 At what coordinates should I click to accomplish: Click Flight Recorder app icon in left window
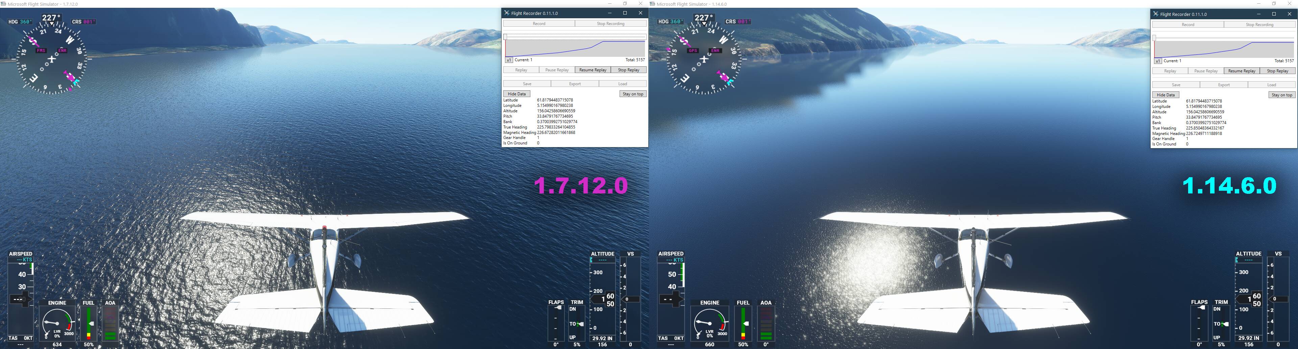pos(507,13)
